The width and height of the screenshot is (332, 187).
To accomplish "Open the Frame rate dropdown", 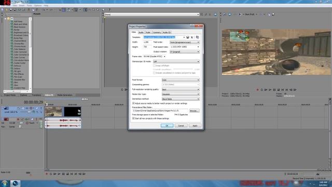I will [164, 57].
